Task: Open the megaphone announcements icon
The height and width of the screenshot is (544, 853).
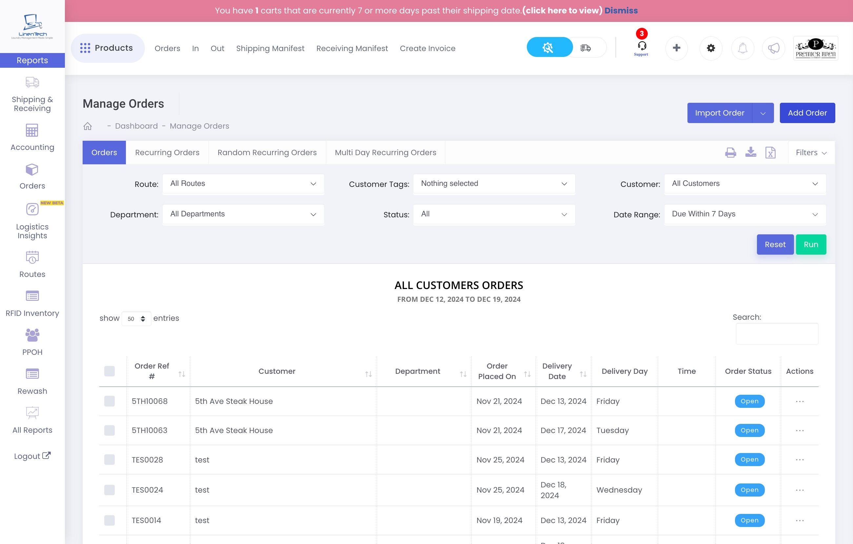Action: (774, 48)
